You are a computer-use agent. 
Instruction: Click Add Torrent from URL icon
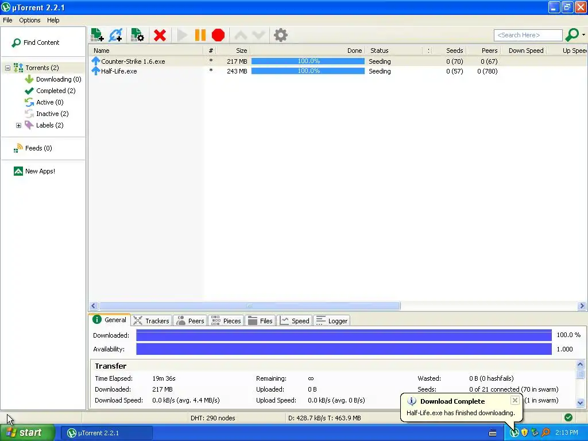tap(115, 35)
